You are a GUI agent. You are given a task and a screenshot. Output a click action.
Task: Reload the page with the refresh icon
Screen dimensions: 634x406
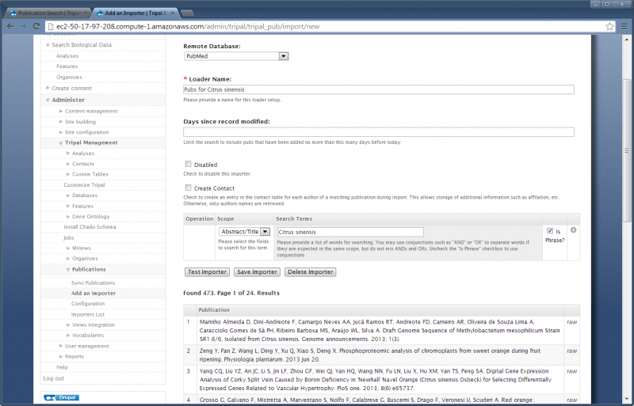[x=36, y=27]
